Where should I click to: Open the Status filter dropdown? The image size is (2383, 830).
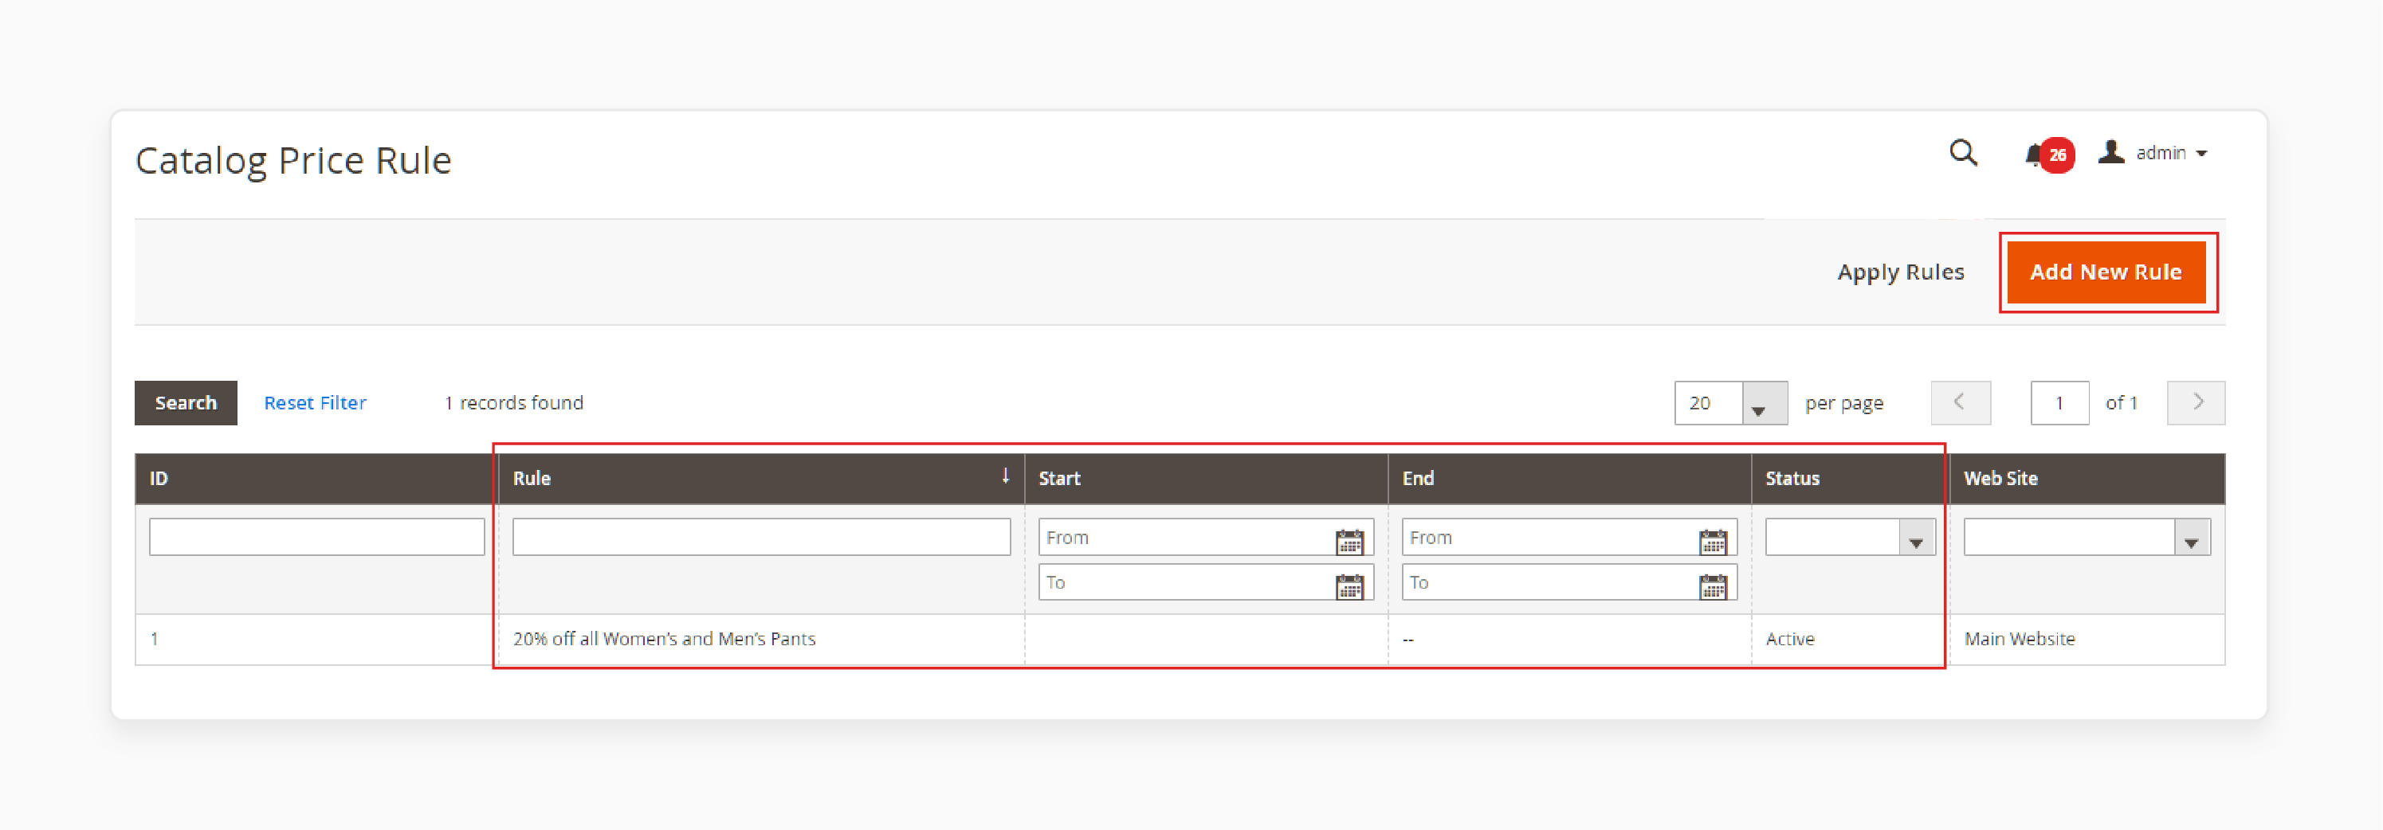click(1850, 537)
